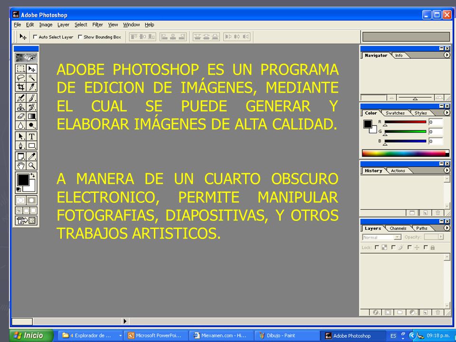Open the Color panel flyout menu
456x342 pixels.
[x=446, y=113]
